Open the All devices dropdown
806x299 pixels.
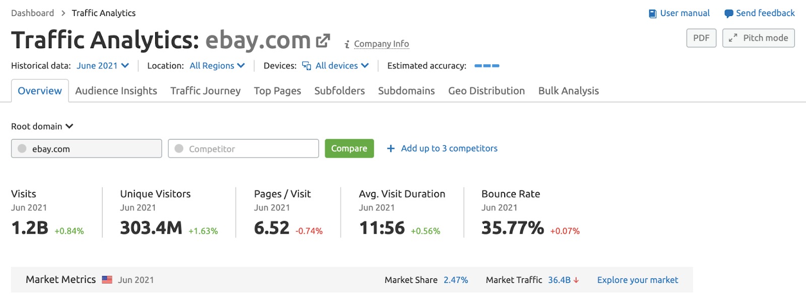[x=342, y=66]
